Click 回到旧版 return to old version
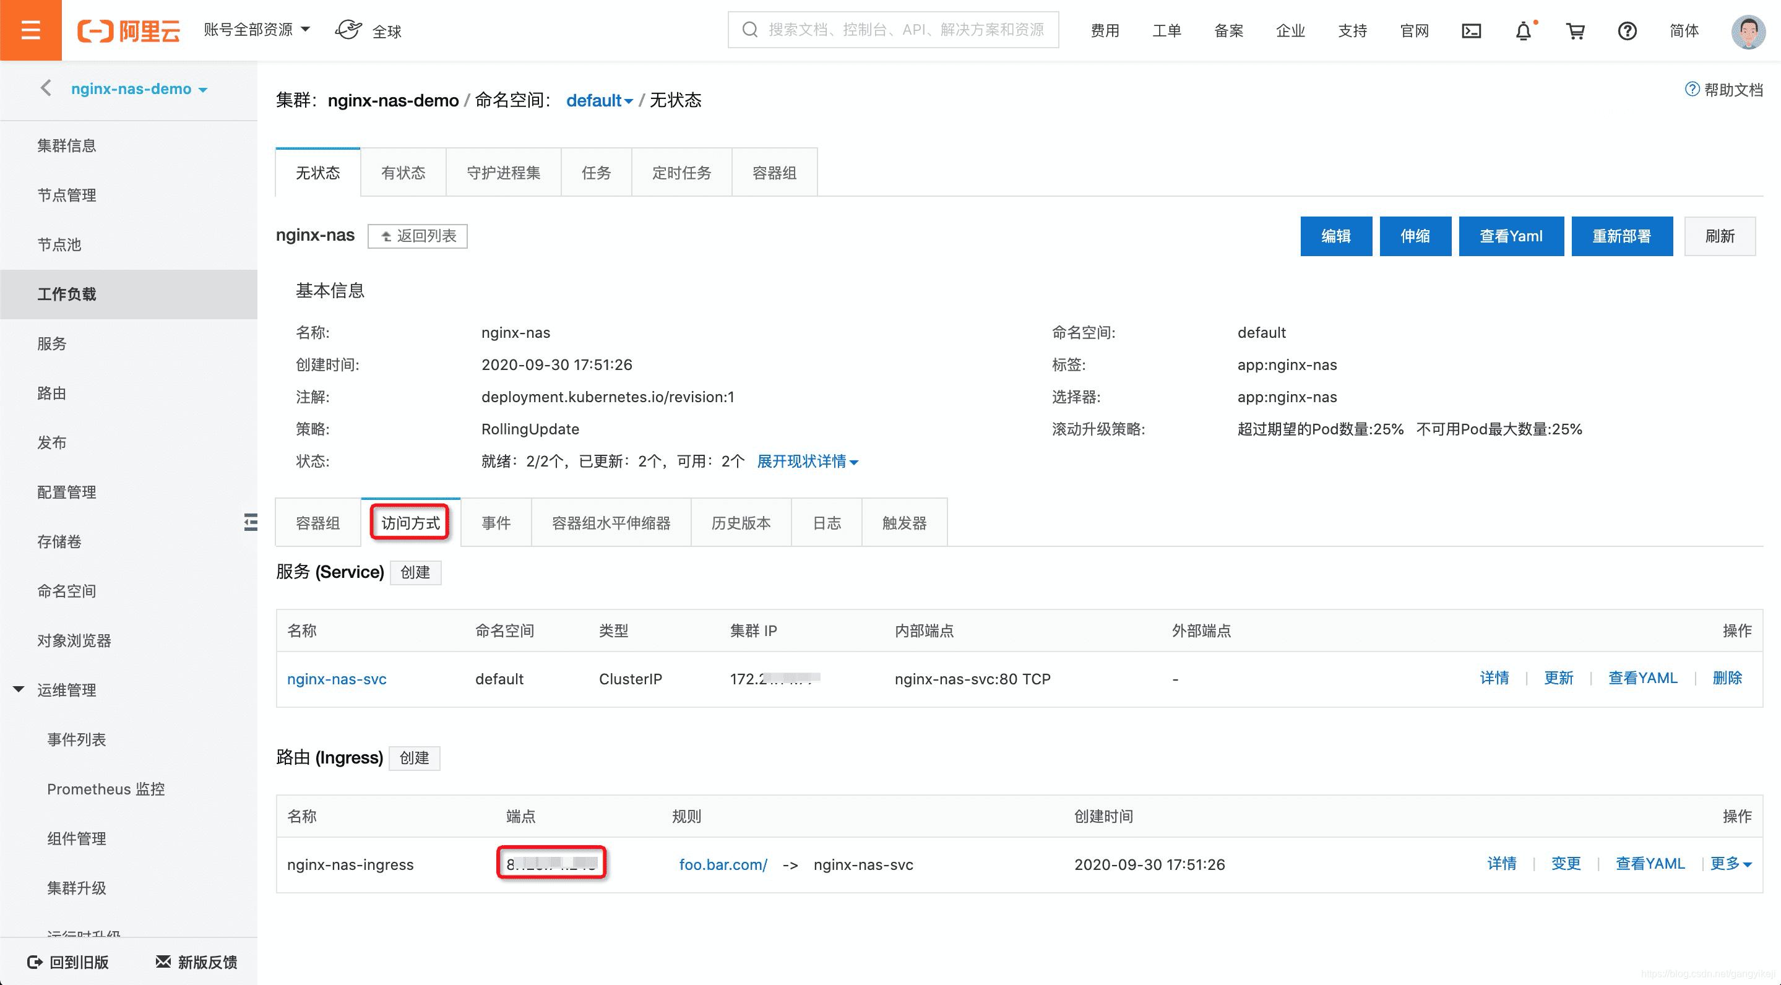 click(67, 961)
